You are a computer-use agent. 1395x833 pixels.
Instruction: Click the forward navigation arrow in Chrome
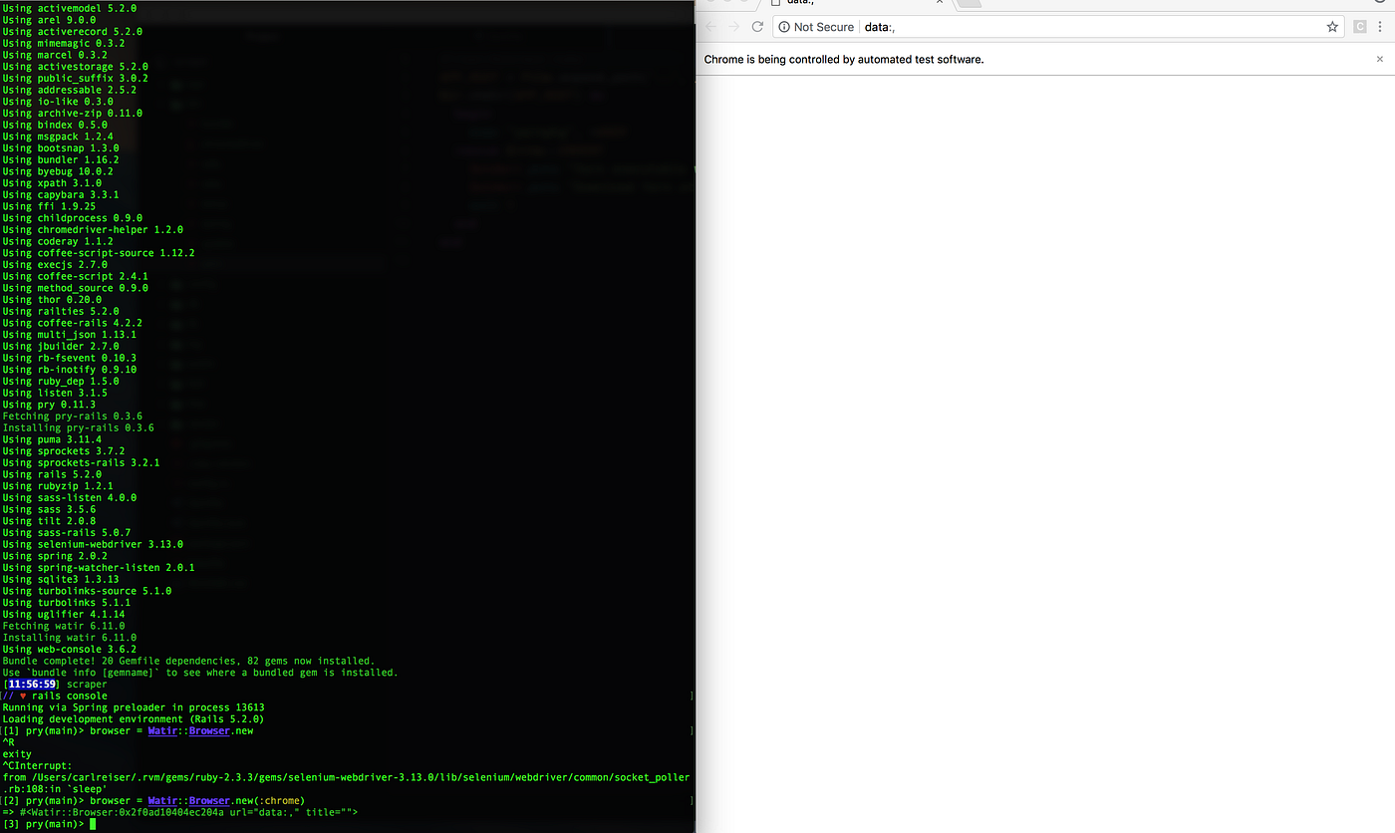pyautogui.click(x=734, y=26)
